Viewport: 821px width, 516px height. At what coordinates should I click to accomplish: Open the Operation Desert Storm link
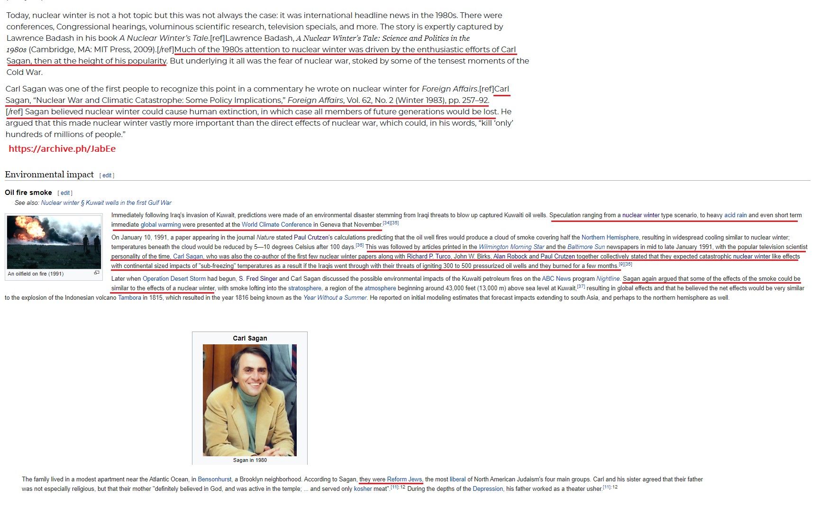pos(174,279)
